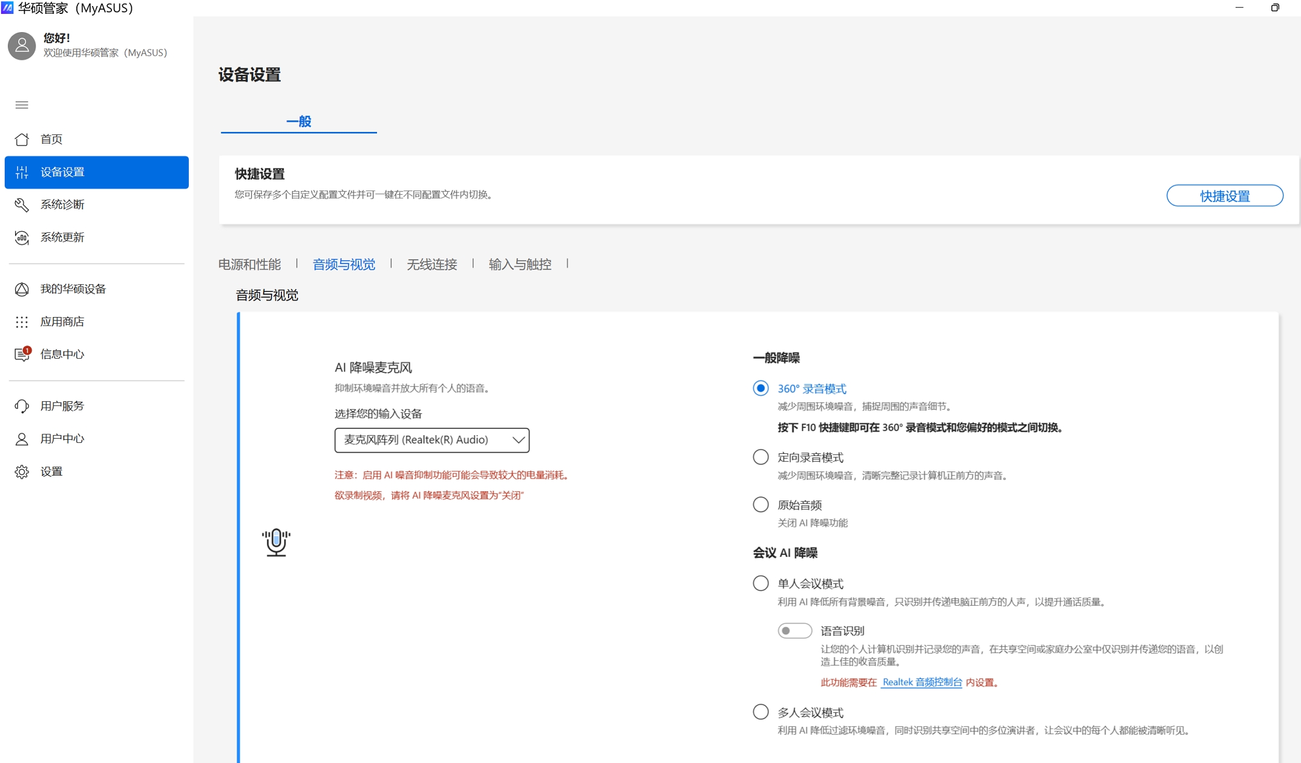This screenshot has width=1301, height=763.
Task: Collapse the sidebar hamburger menu
Action: click(22, 105)
